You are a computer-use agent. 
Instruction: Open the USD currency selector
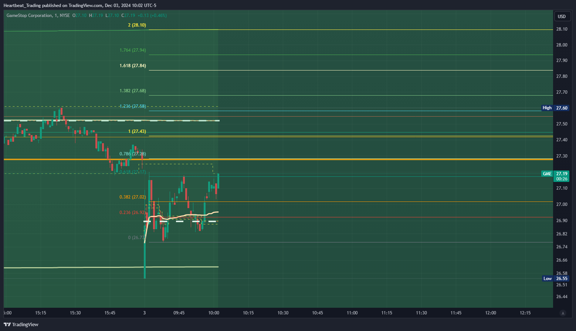pyautogui.click(x=562, y=16)
